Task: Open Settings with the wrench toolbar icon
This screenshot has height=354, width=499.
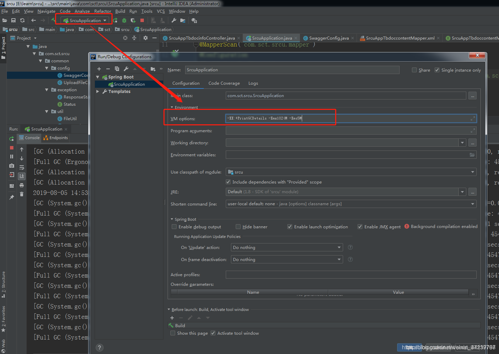Action: point(174,21)
